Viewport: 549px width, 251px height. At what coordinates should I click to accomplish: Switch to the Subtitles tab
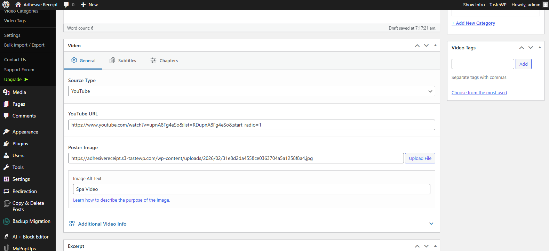[123, 60]
